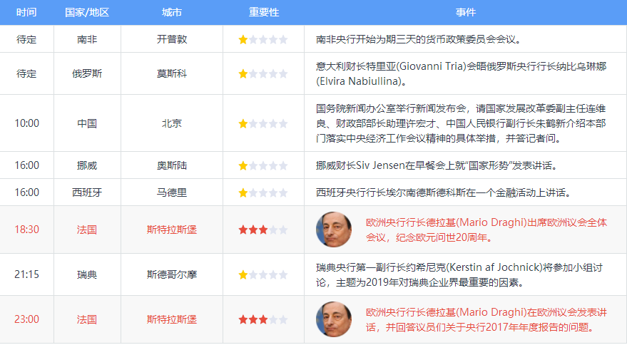The image size is (627, 345).
Task: Open the Draghi 2017年年度报告 event
Action: [486, 319]
